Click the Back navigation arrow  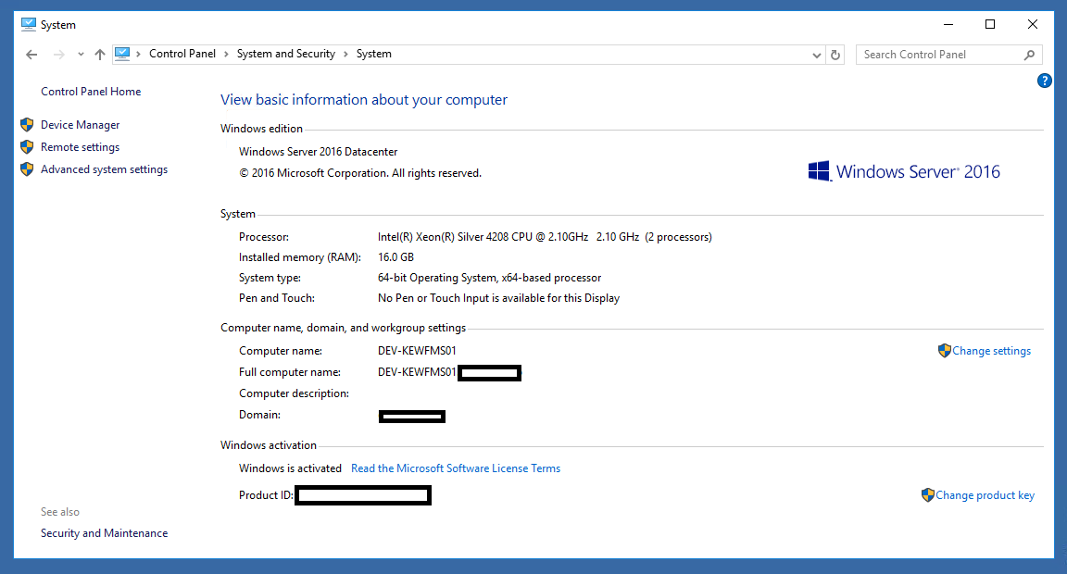pos(31,55)
